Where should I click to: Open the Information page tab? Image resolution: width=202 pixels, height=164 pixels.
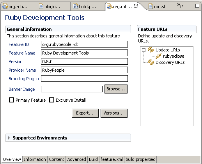tap(35, 159)
